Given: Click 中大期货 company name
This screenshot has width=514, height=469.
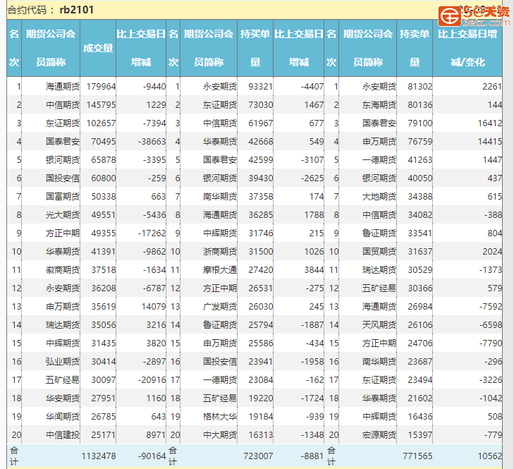Looking at the screenshot, I should tap(219, 435).
